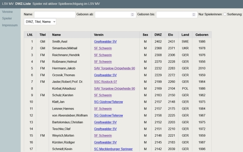Open SF Schwerin link for Simantsev, Mikhail
Screen dimensions: 243x152
103,48
